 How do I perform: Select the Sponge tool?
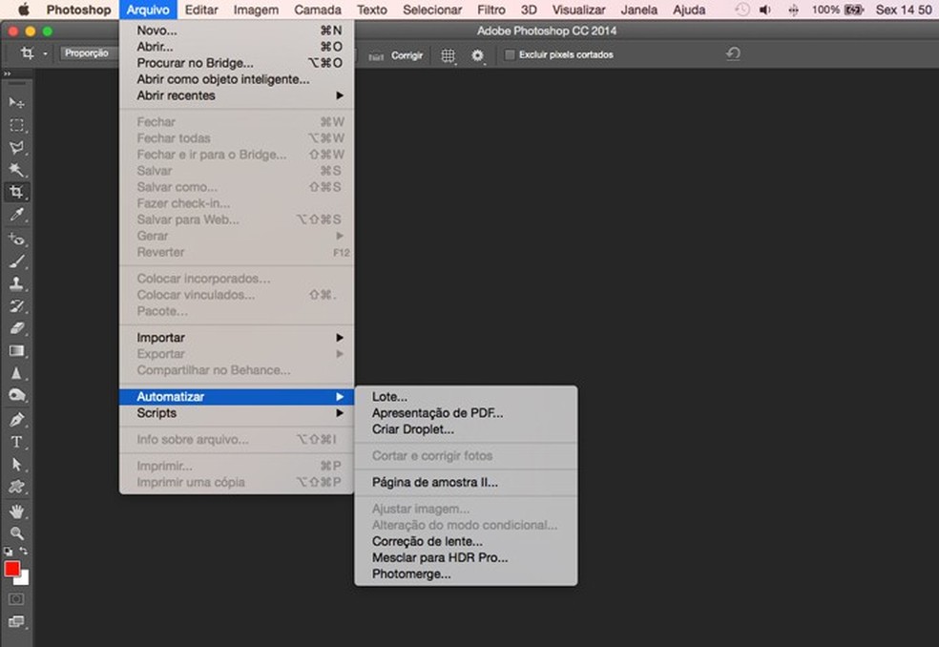coord(16,395)
